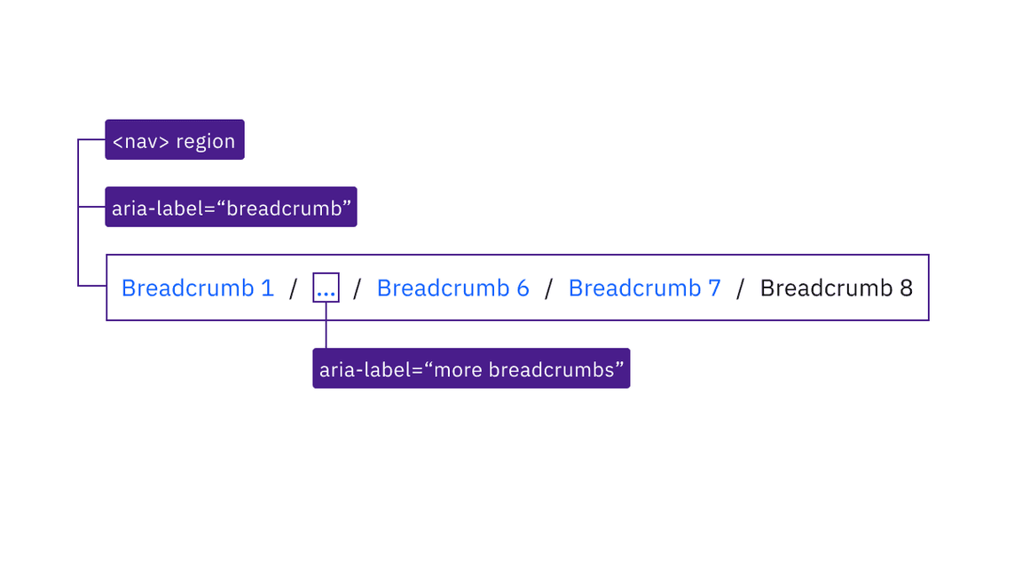This screenshot has height=575, width=1022.
Task: Click the Breadcrumb 1 link
Action: (x=197, y=288)
